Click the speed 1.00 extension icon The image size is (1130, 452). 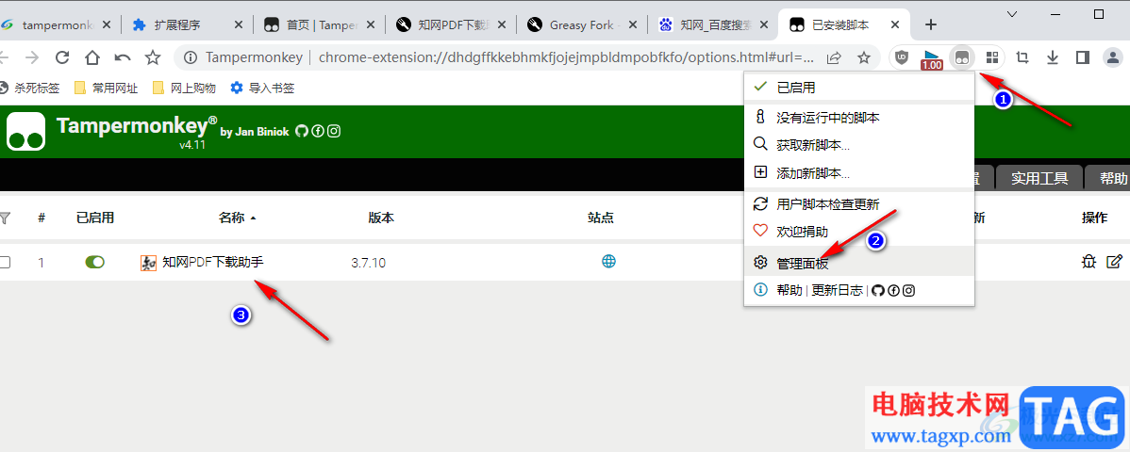(x=932, y=59)
